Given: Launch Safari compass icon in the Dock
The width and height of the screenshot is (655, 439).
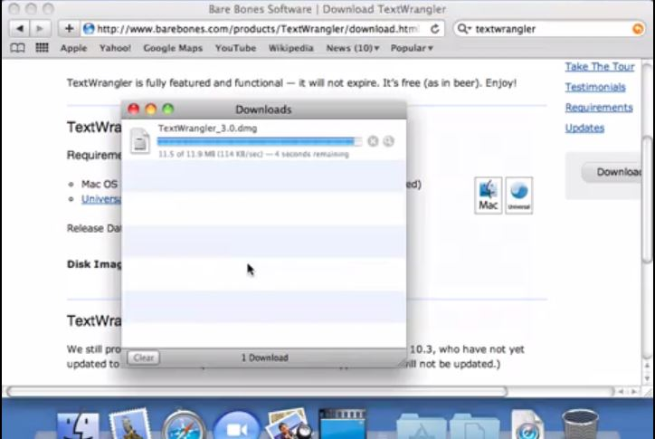Looking at the screenshot, I should click(x=184, y=425).
